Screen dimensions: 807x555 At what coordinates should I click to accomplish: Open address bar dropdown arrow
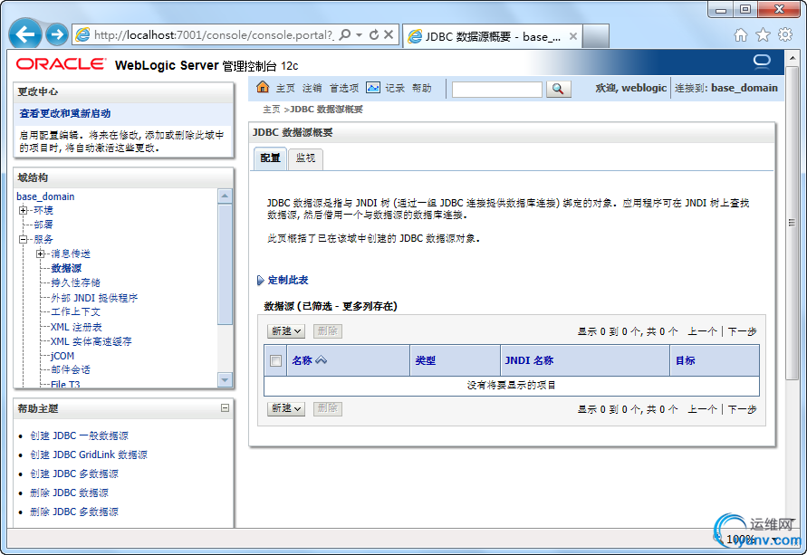[x=359, y=34]
